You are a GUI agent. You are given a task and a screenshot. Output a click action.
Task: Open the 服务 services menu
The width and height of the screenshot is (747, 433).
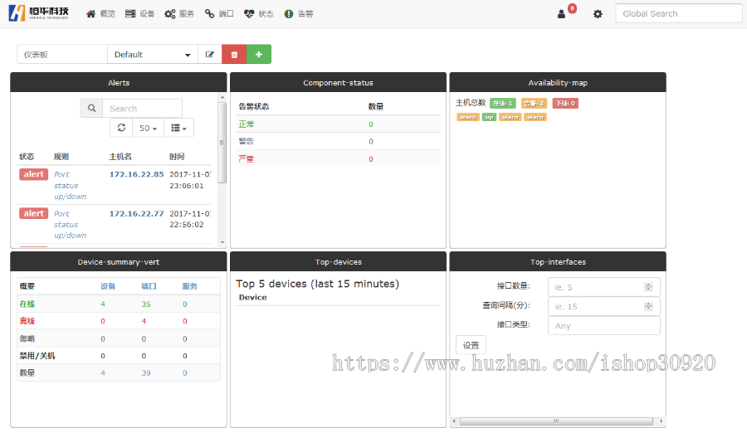179,14
